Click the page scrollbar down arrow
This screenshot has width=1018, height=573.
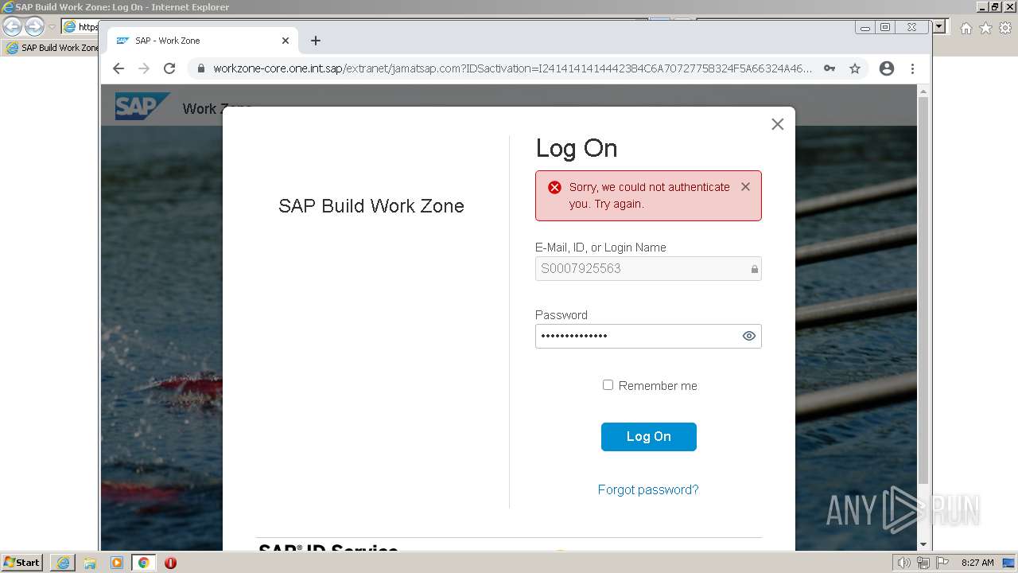pyautogui.click(x=923, y=544)
